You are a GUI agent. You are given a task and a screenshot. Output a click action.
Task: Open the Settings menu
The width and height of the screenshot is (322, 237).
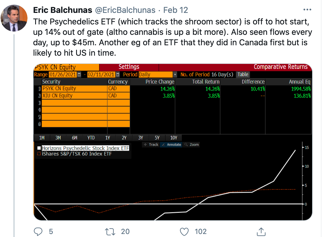[x=129, y=67]
